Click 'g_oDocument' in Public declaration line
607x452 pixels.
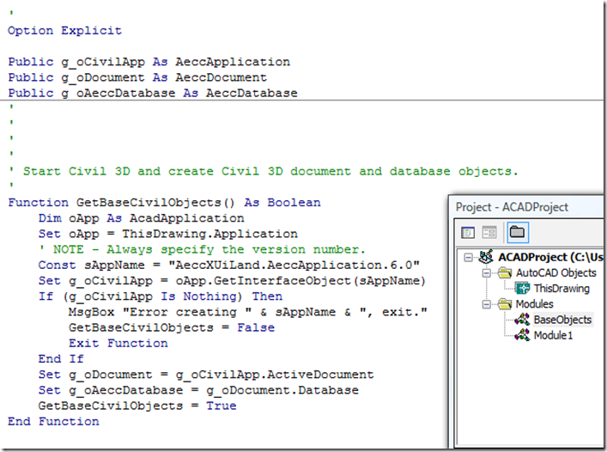point(102,77)
